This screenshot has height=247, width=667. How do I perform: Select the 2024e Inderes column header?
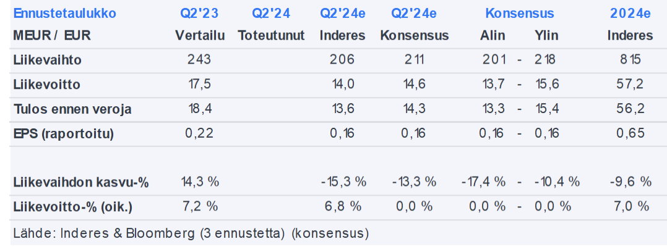click(629, 35)
